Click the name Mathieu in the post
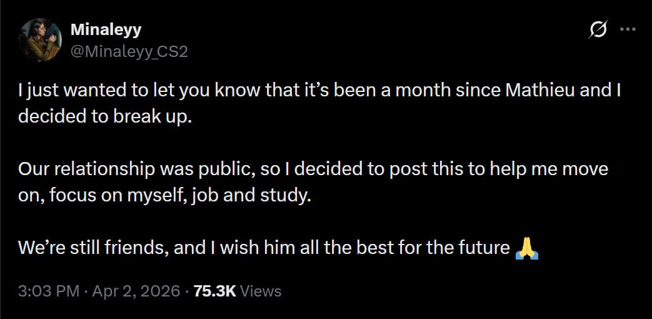Screen dimensions: 652x319 click(540, 90)
